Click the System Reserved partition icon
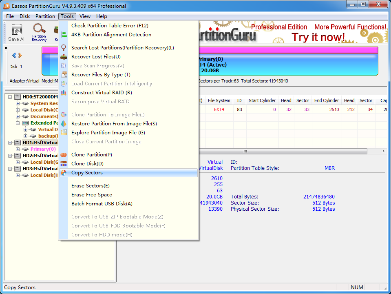 coord(25,103)
